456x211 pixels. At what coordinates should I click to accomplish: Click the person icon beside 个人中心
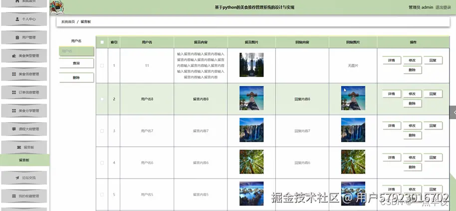coord(17,19)
